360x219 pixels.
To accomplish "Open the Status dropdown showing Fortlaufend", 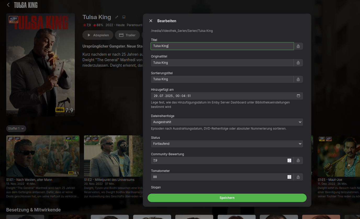I will point(227,144).
